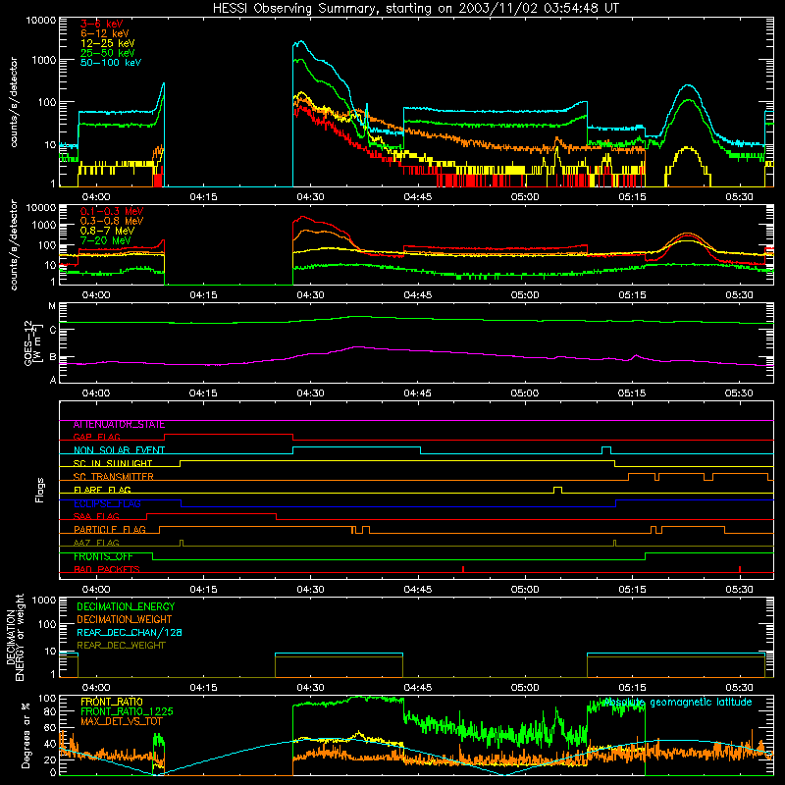Click the 0.8-7 MeV legend label
The width and height of the screenshot is (785, 785).
(107, 231)
